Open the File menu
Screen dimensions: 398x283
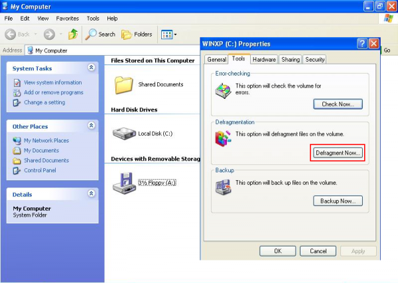tap(9, 19)
